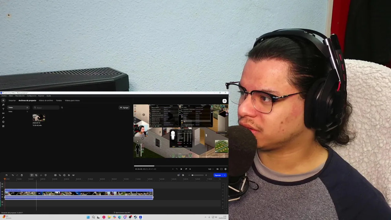Select the blade cut mode tool
The image size is (391, 220).
click(36, 175)
